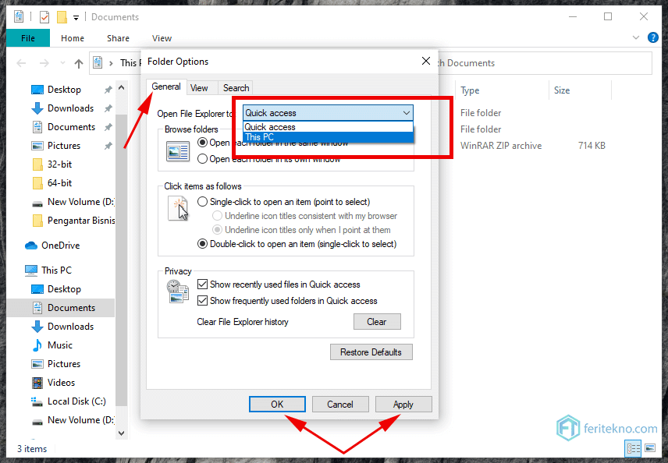Screen dimensions: 668x463
Task: Click the Up arrow navigation icon
Action: (x=78, y=64)
